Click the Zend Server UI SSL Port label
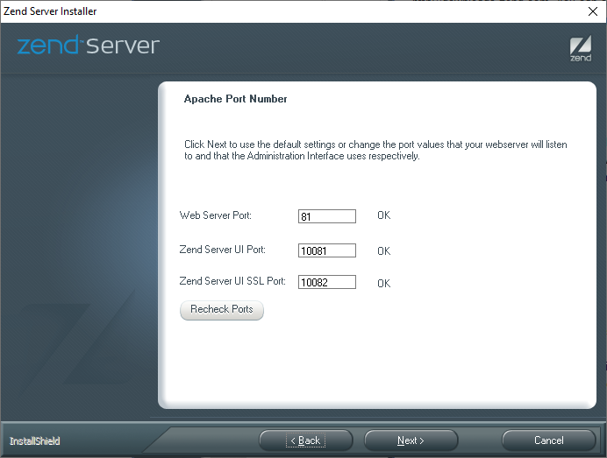This screenshot has width=607, height=458. click(x=232, y=281)
